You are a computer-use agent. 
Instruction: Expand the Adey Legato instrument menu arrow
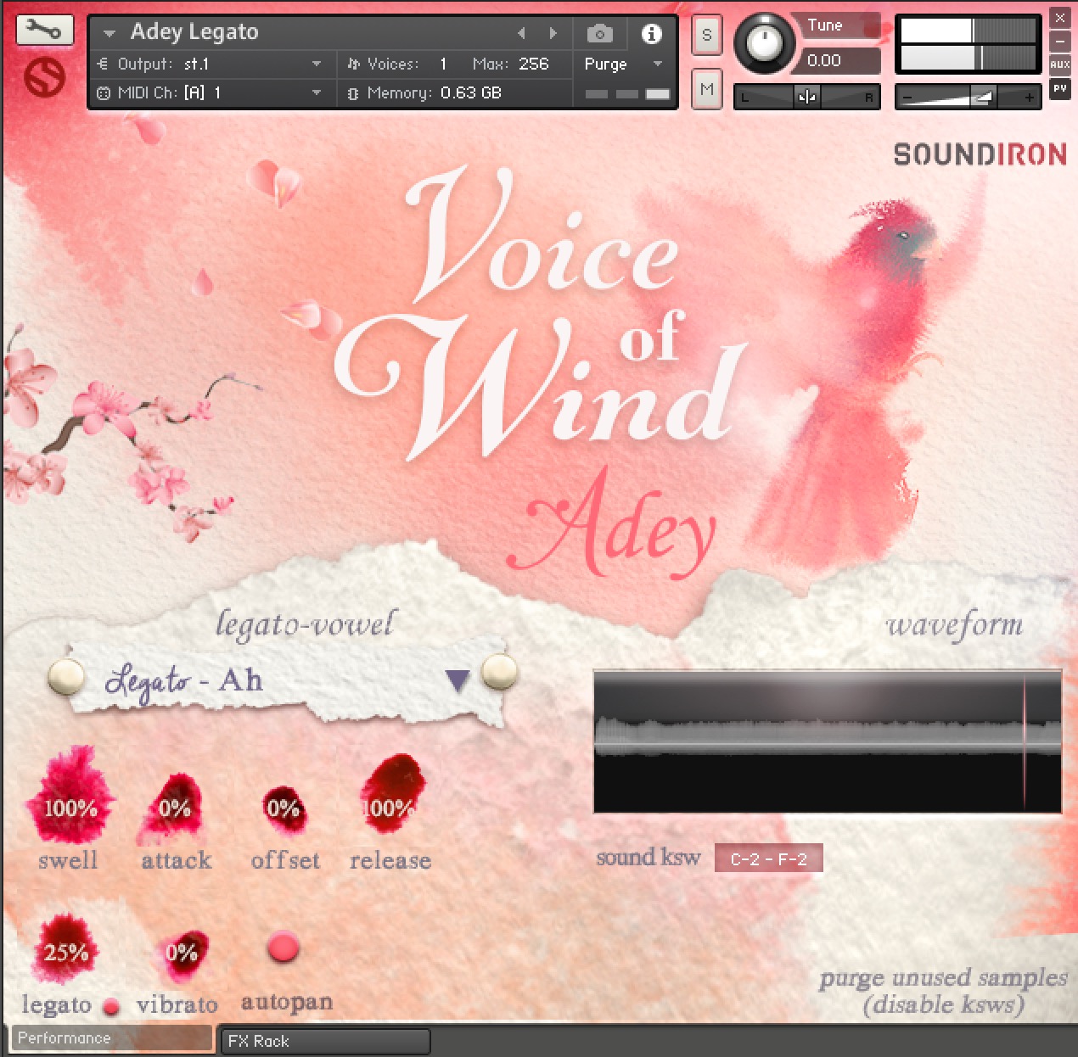point(109,34)
